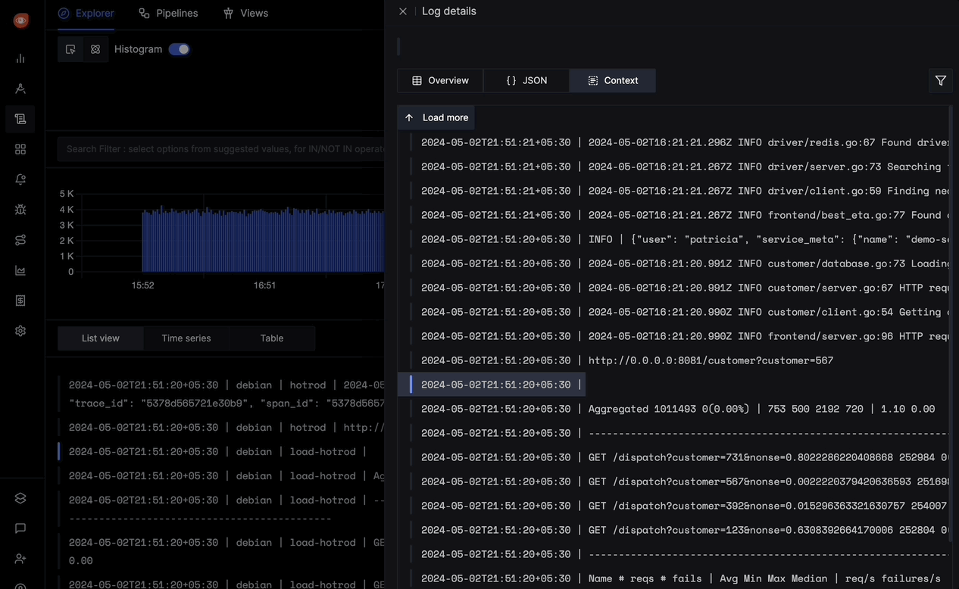Open the Alerts bell sidebar icon
The height and width of the screenshot is (589, 959).
[20, 179]
